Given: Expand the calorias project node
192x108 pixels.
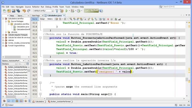Looking at the screenshot, I should tap(3, 40).
